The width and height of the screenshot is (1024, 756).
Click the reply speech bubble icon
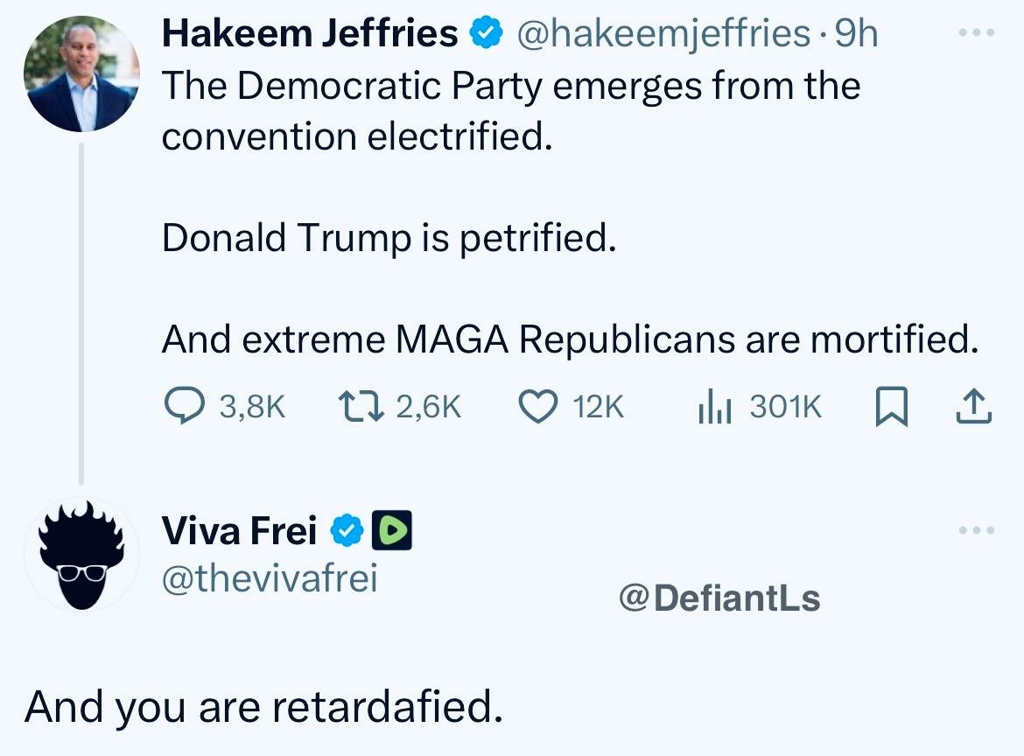pos(185,407)
